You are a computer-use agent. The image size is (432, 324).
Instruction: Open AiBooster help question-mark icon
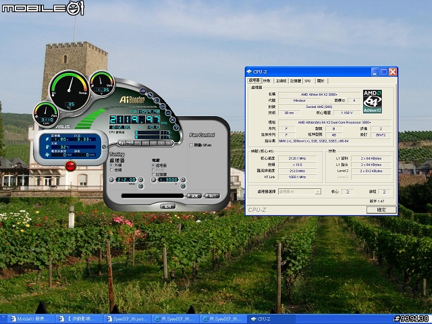point(176,128)
